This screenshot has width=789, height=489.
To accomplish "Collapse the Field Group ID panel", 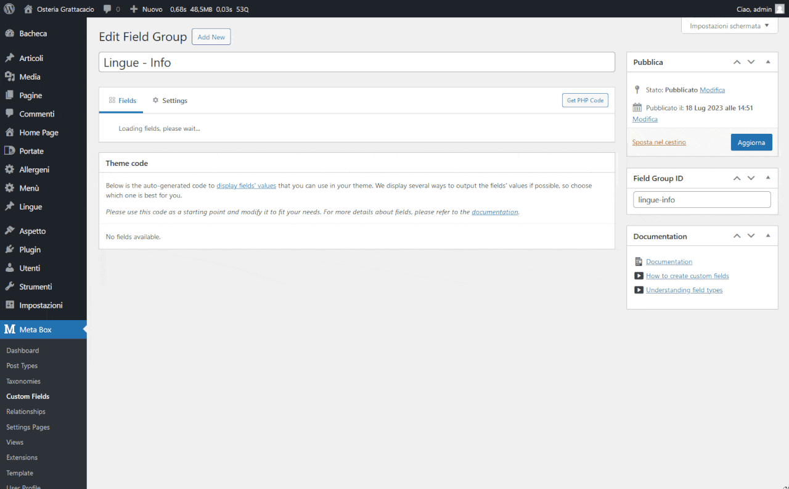I will [x=768, y=178].
